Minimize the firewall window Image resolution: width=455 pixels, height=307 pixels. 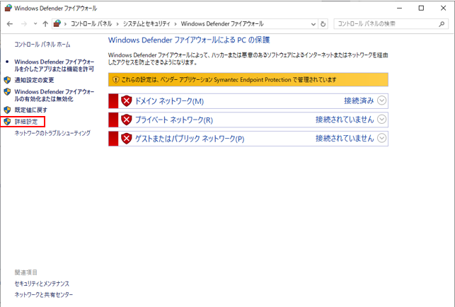point(399,8)
